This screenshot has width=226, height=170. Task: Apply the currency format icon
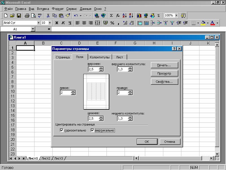105,23
